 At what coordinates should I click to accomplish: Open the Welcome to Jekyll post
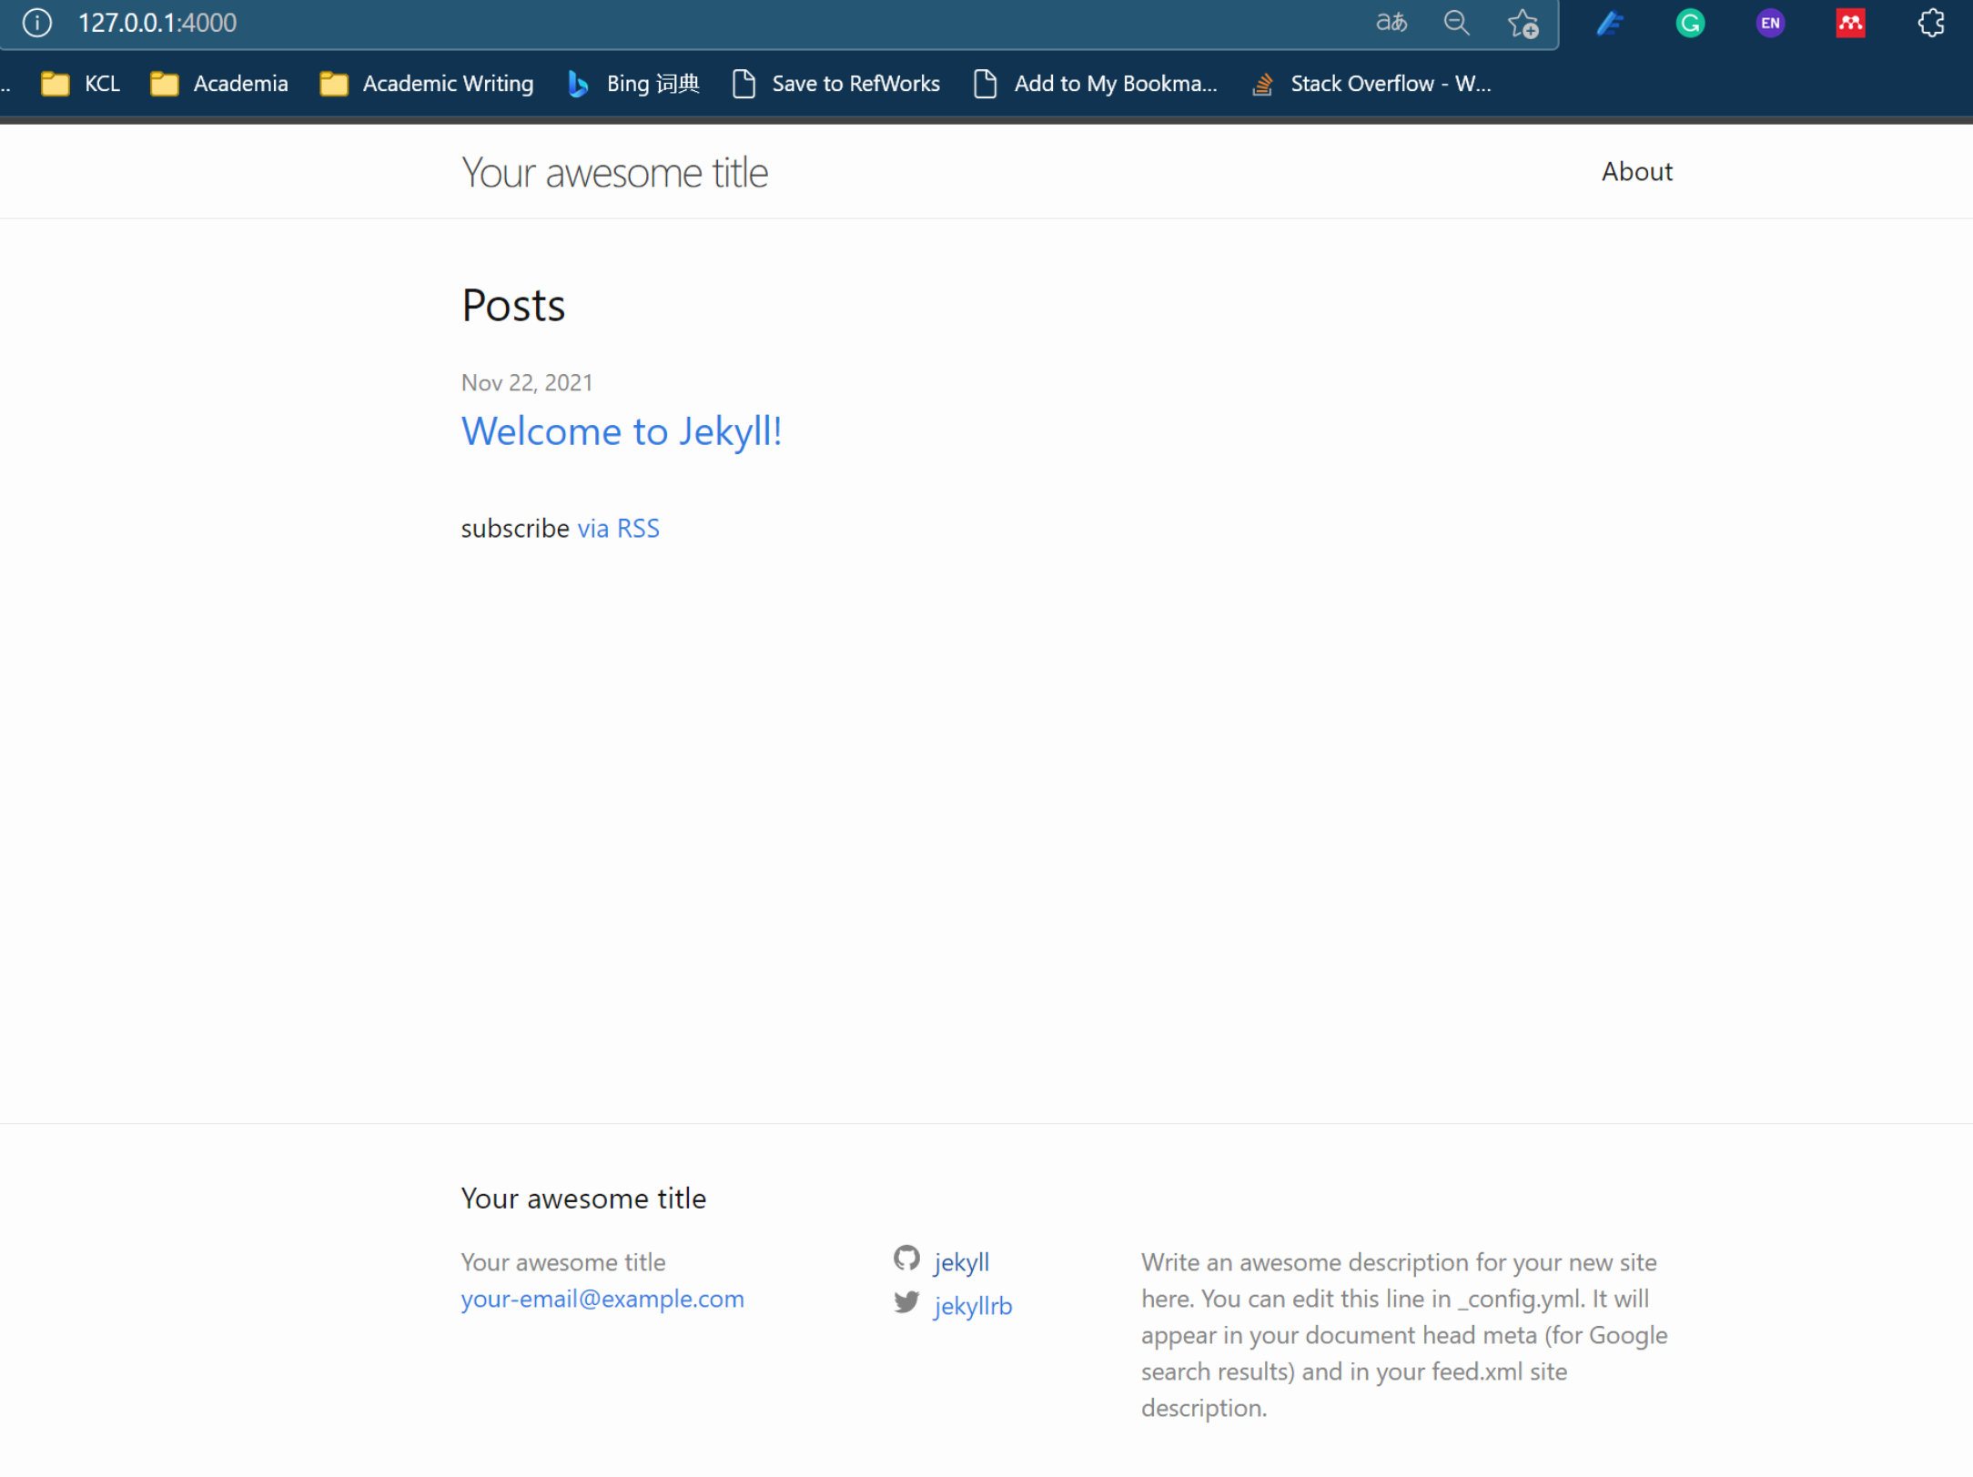coord(622,431)
